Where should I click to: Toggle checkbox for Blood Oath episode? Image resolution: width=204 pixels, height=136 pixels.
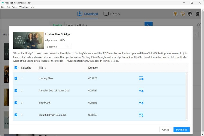point(16,103)
